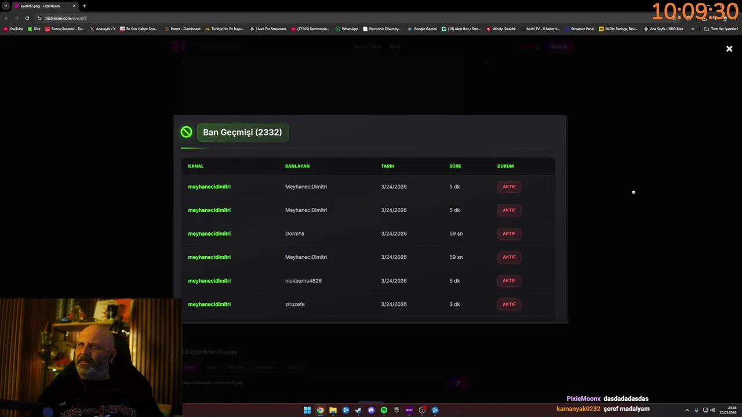Open Spotify from the taskbar
The height and width of the screenshot is (417, 742).
pos(384,410)
